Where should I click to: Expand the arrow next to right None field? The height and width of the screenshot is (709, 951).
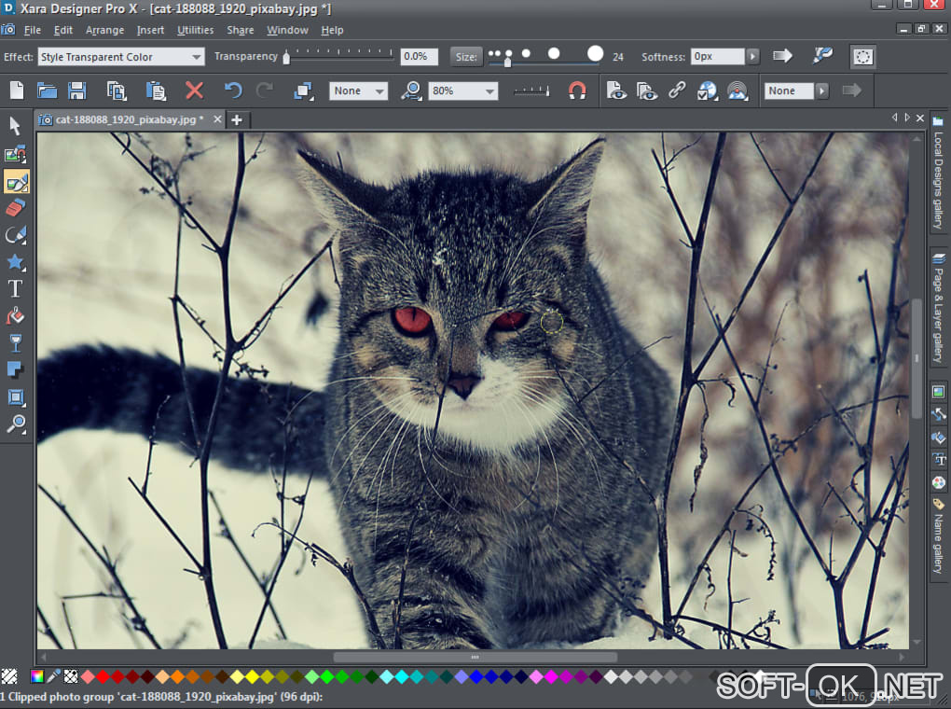click(x=821, y=91)
